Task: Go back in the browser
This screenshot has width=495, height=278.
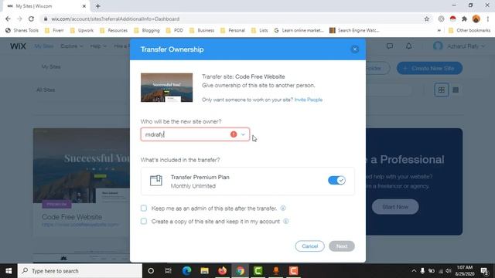Action: (x=8, y=19)
